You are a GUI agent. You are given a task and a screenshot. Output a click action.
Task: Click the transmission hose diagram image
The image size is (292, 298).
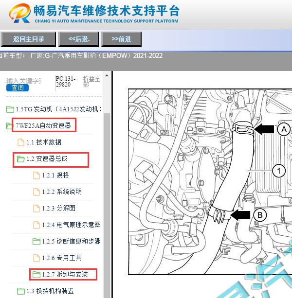210,182
